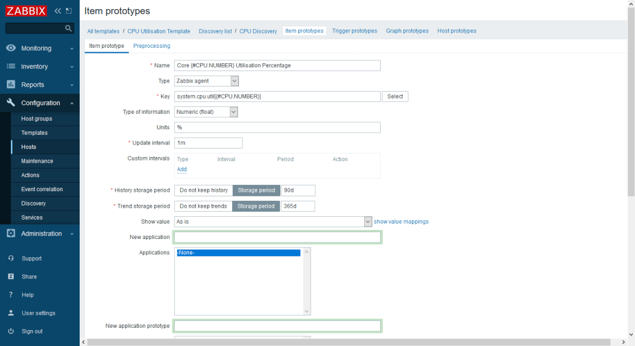Click the Monitoring eye icon
635x346 pixels.
click(11, 48)
